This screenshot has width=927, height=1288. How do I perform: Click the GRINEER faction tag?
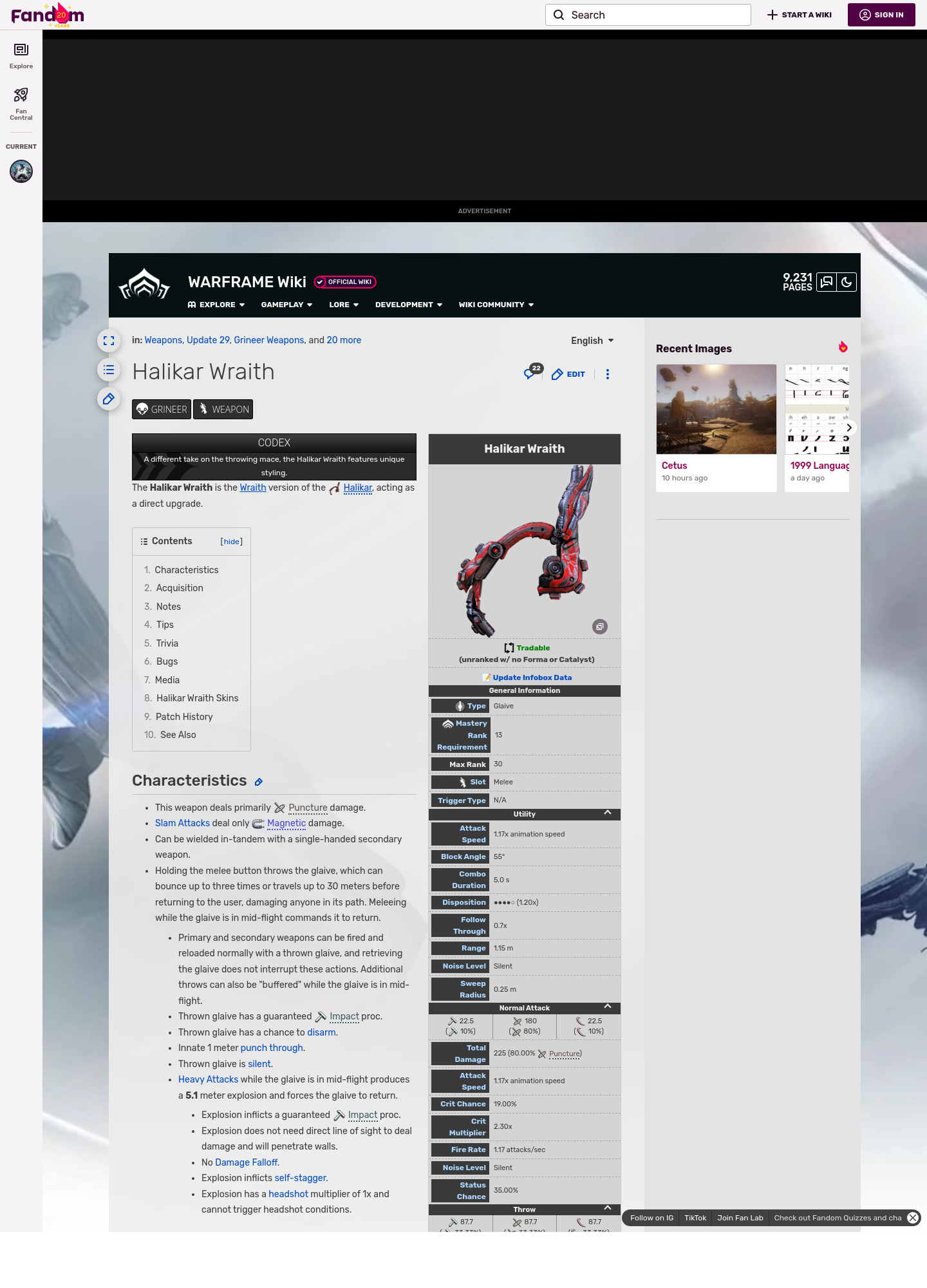(162, 409)
